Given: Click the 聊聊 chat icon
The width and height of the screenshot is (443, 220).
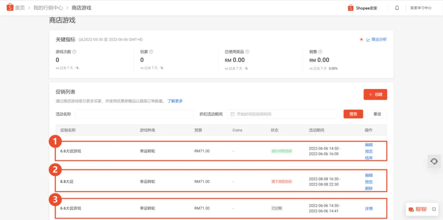Looking at the screenshot, I should (411, 210).
